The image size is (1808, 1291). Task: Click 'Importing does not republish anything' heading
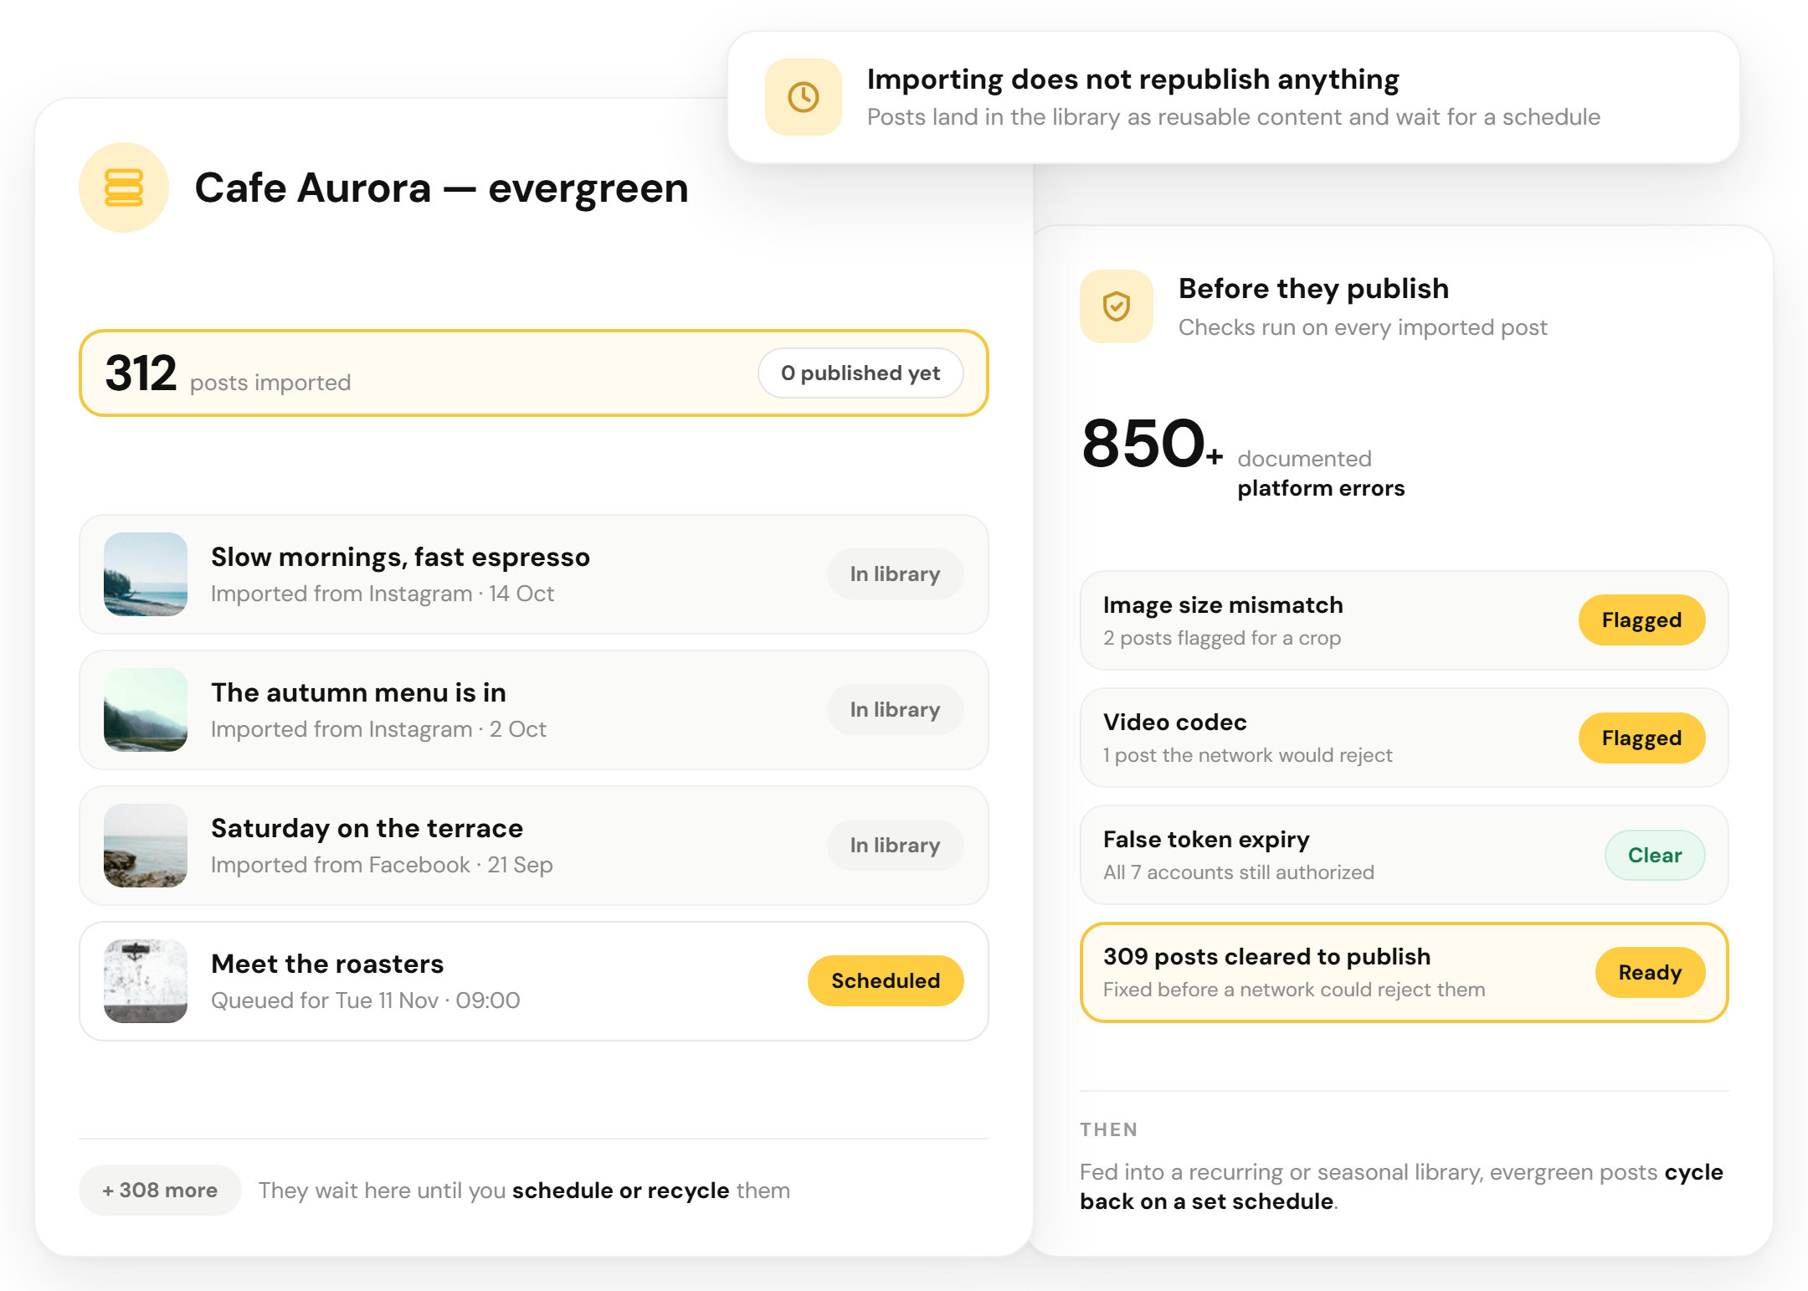[1133, 80]
